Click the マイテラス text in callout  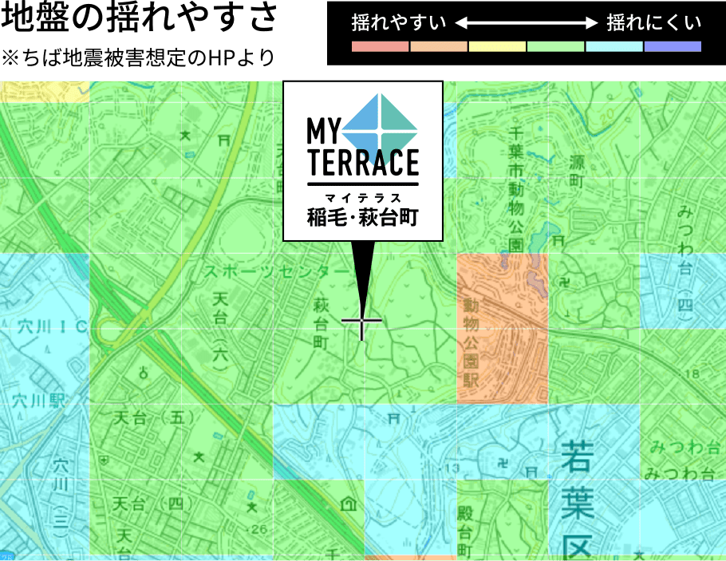tap(363, 198)
